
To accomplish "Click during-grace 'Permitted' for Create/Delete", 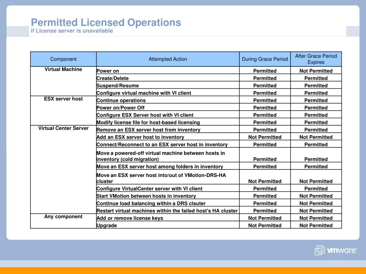I will 265,78.
